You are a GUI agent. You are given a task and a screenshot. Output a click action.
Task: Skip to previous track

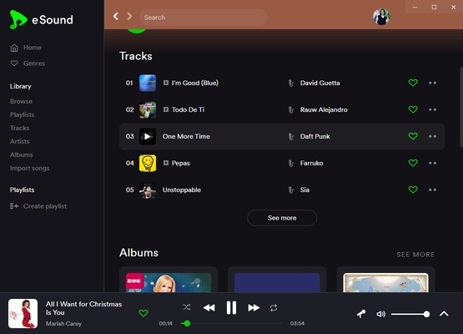209,307
